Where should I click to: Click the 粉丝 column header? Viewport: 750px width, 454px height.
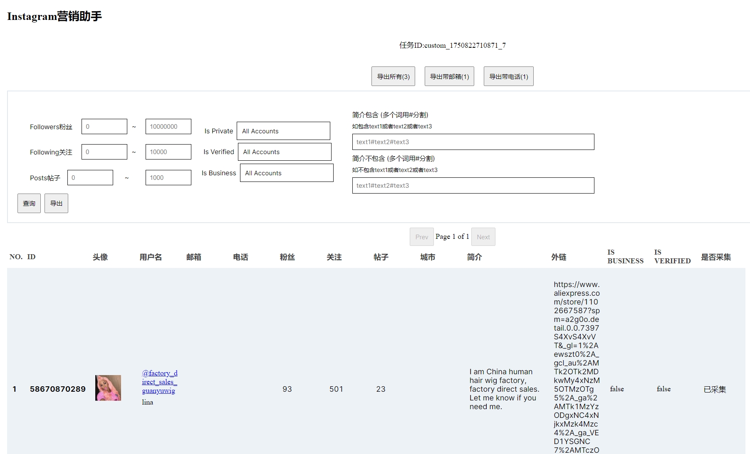point(287,257)
